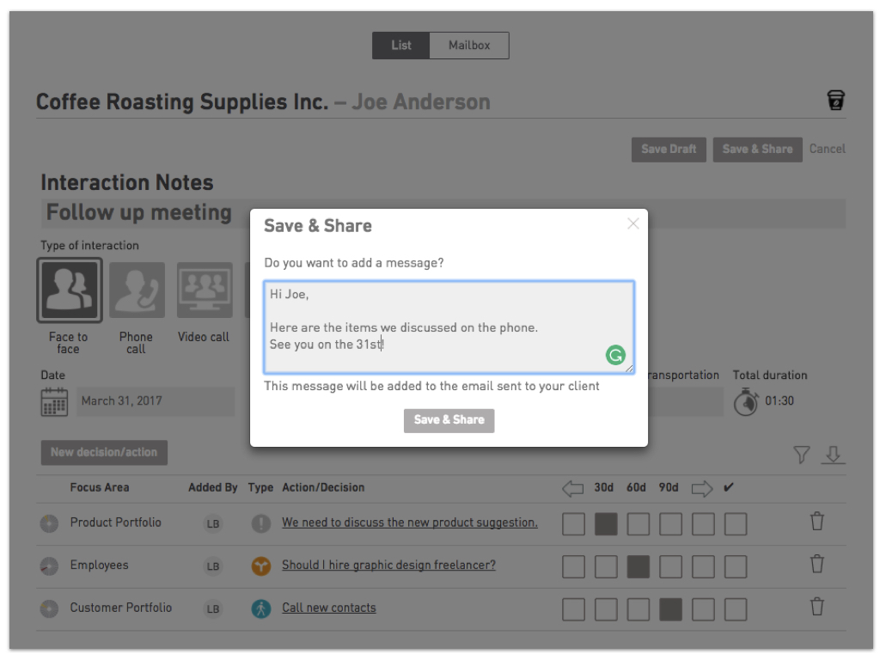The width and height of the screenshot is (880, 660).
Task: Delete the Customer Portfolio row
Action: 817,606
